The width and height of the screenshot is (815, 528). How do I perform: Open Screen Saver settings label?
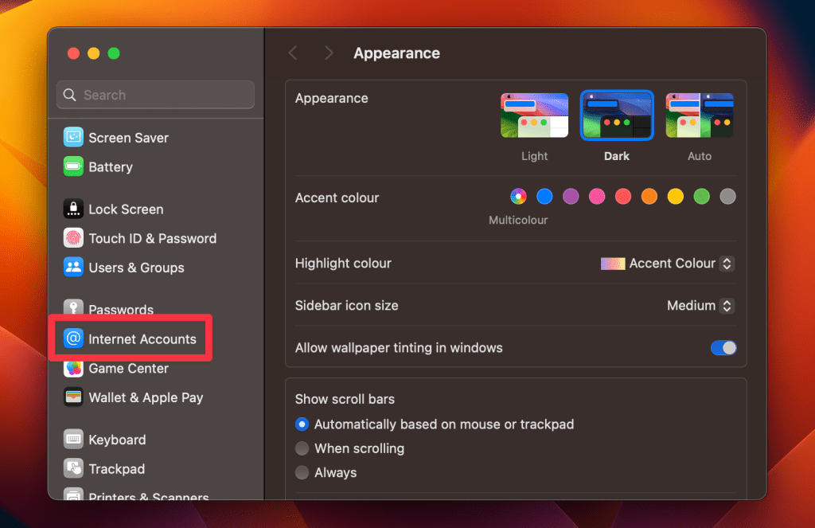[128, 138]
